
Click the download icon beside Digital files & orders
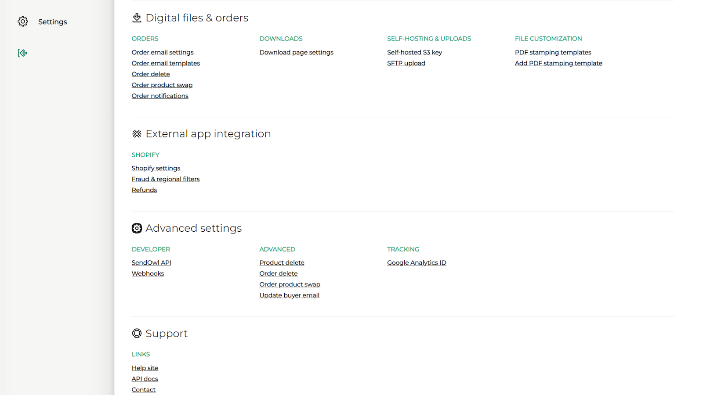(x=137, y=18)
